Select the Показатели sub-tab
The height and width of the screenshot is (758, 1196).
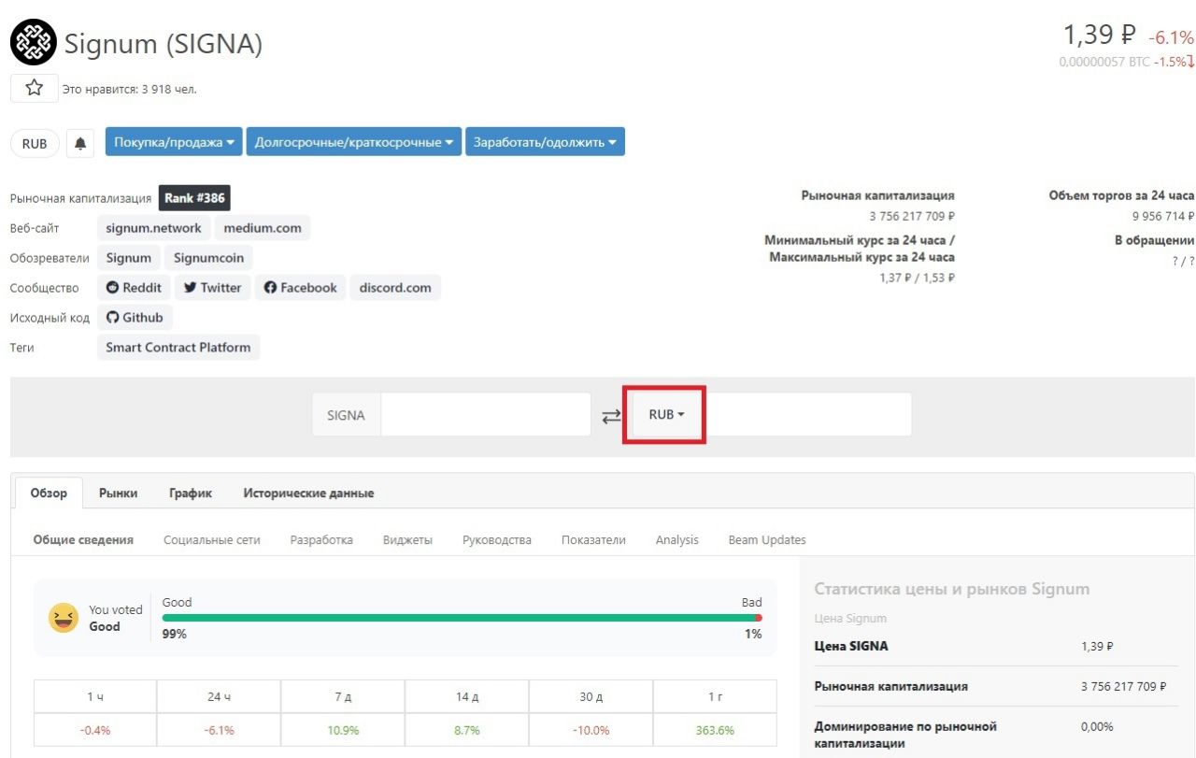[x=593, y=539]
